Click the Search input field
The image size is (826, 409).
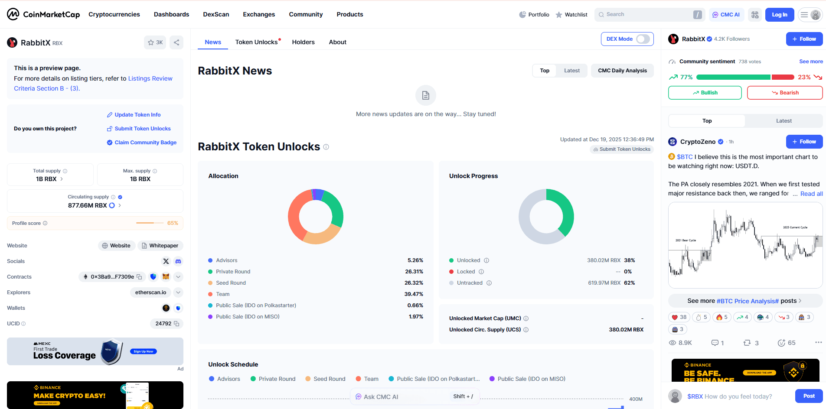[x=650, y=15]
